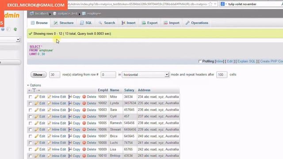
Task: Click Inline Edit icon for Sara row
Action: point(49,110)
